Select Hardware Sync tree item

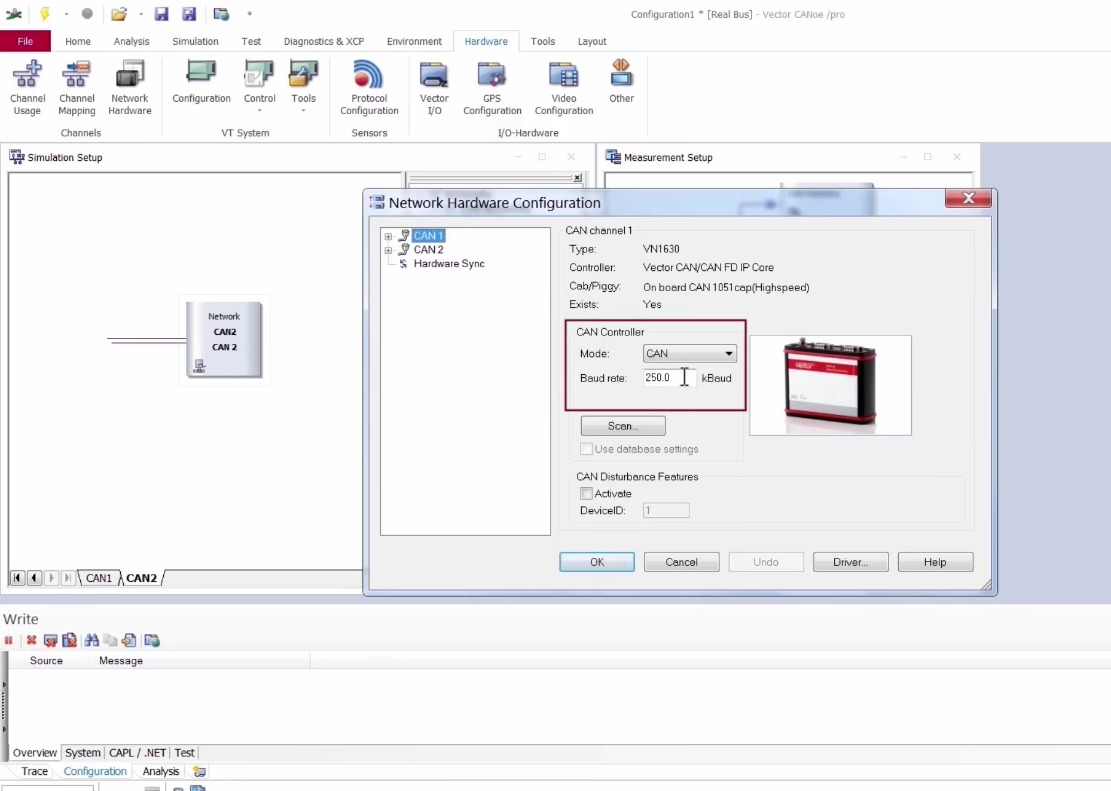coord(448,264)
